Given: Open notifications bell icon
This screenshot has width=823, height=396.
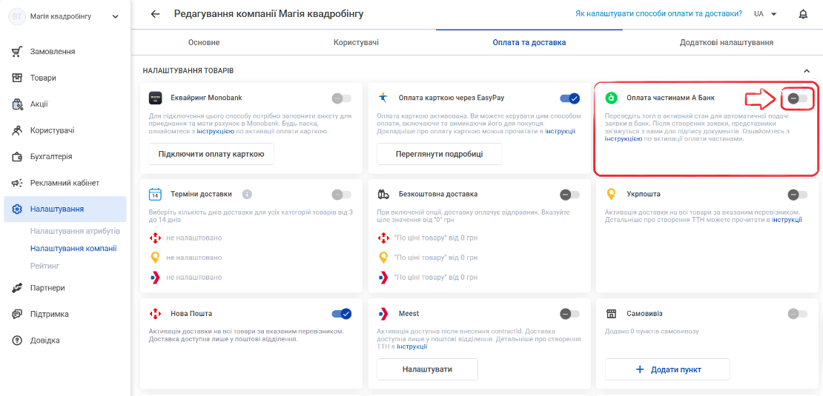Looking at the screenshot, I should coord(803,14).
